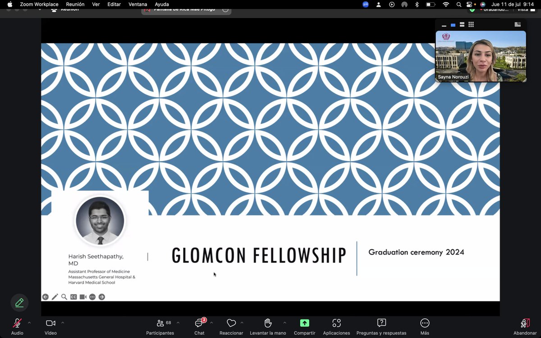Expand the arrow next to Levantar la mano
Viewport: 541px width, 338px height.
[x=284, y=323]
